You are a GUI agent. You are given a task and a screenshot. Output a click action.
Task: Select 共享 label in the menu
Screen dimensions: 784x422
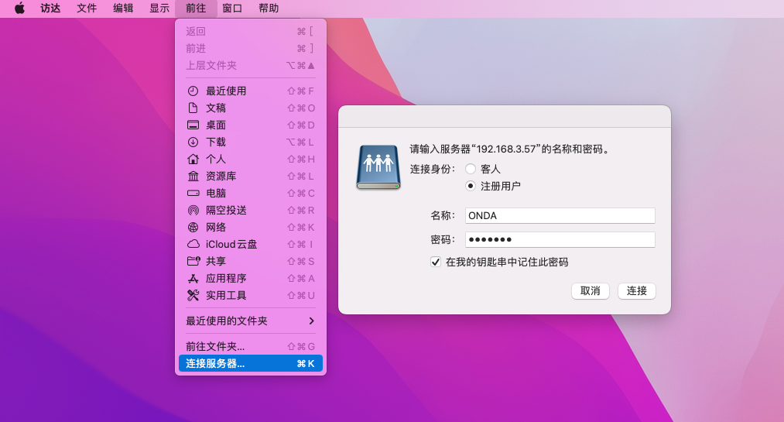[216, 261]
